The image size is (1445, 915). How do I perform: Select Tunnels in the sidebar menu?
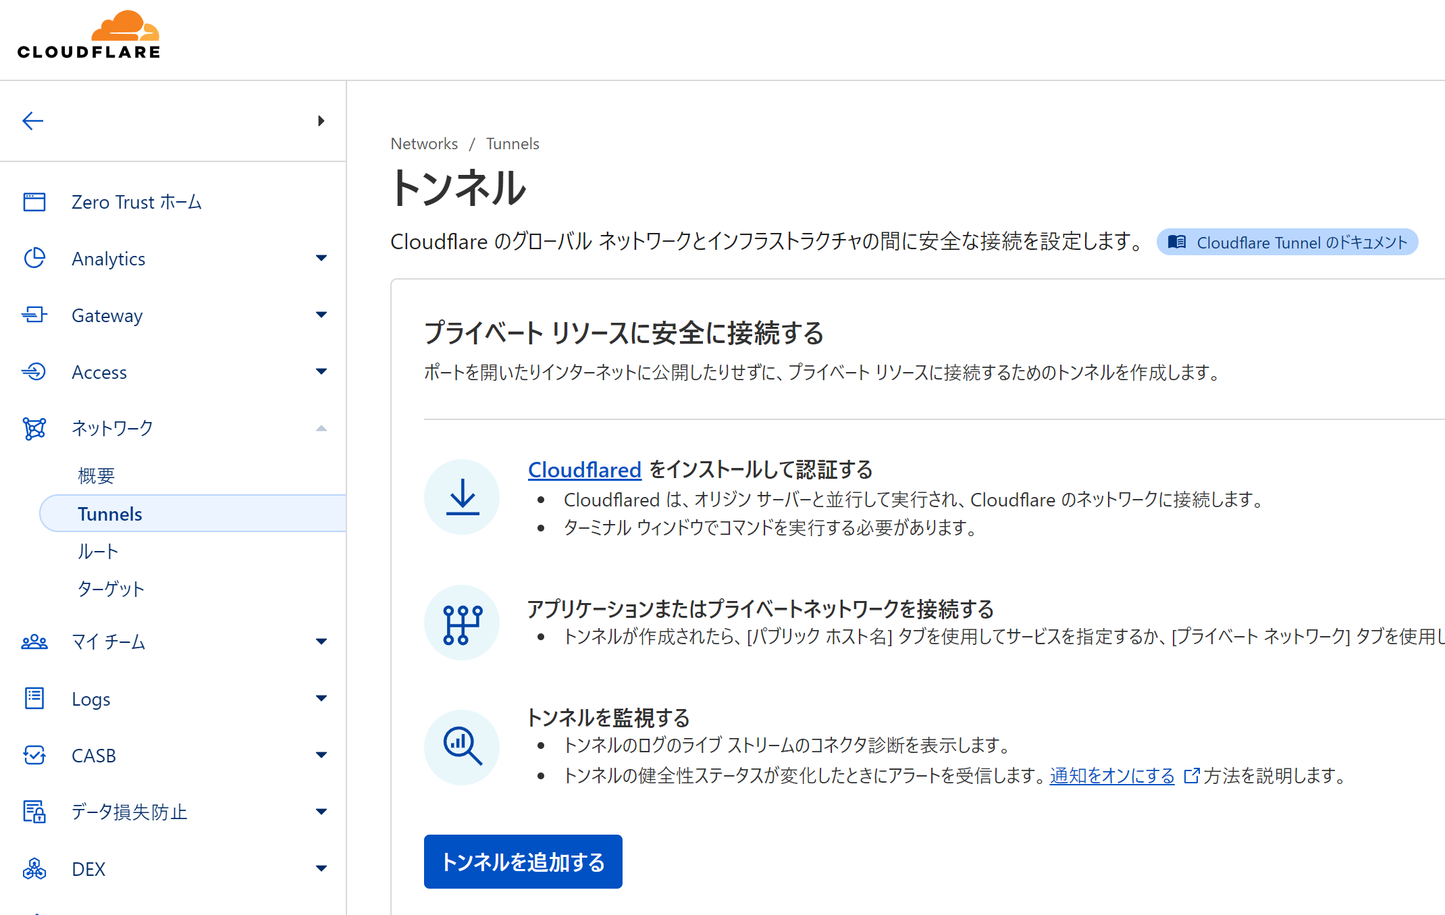[109, 513]
